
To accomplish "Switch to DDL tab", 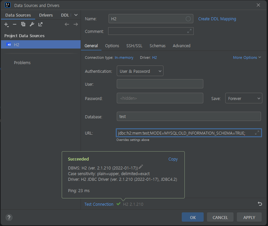I will pyautogui.click(x=65, y=15).
